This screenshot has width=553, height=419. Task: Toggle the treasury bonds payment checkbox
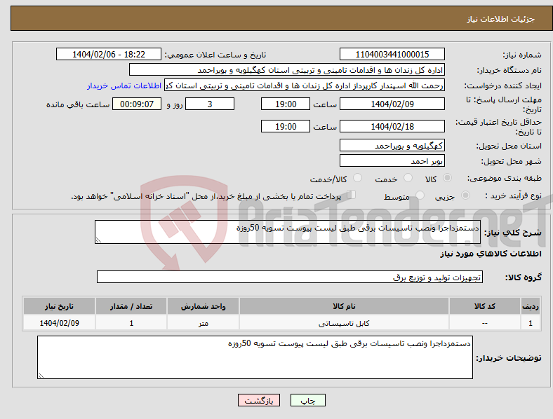click(x=351, y=195)
